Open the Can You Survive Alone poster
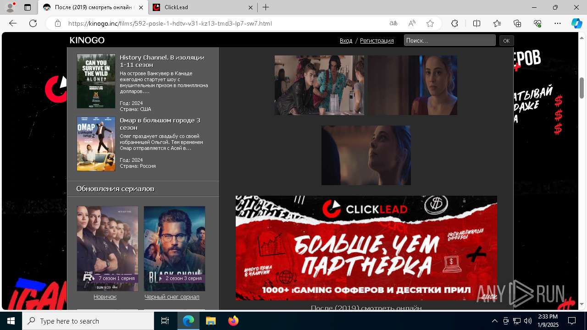The width and height of the screenshot is (587, 330). coord(96,81)
